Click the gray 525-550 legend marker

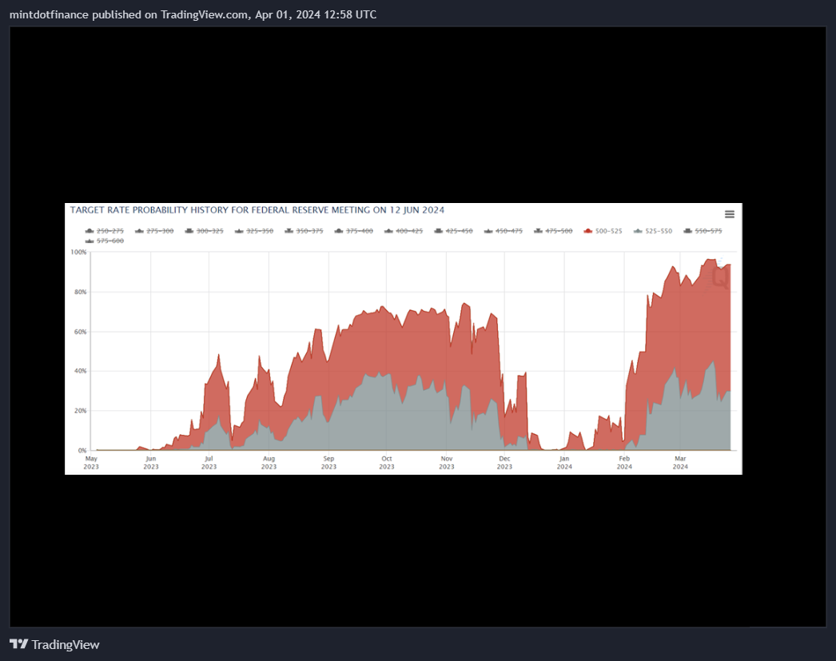[639, 231]
